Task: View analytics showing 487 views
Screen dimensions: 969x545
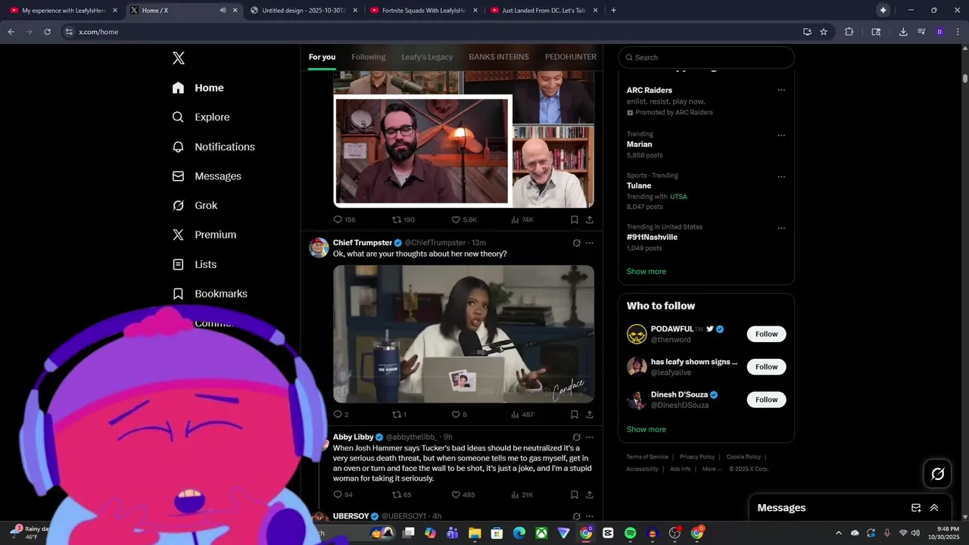Action: 515,415
